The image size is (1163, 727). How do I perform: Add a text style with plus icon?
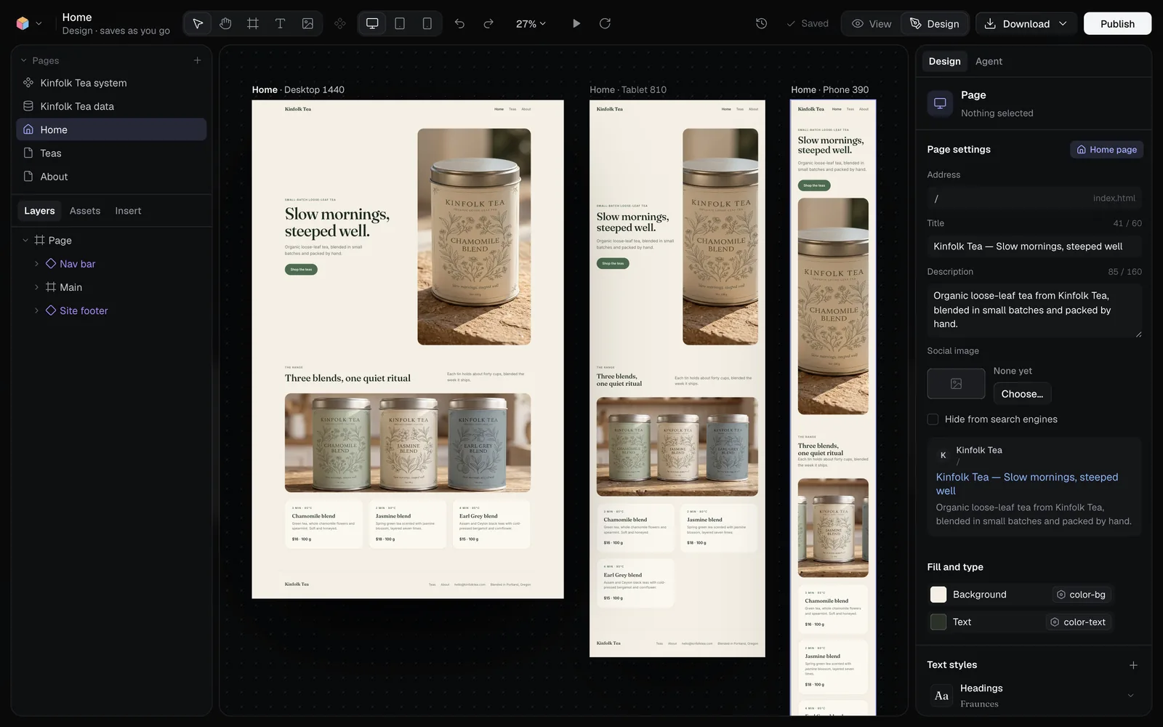[1133, 665]
